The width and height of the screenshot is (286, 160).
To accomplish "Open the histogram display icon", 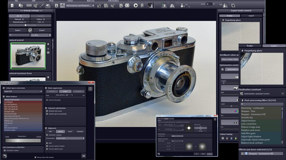I will tap(150, 5).
